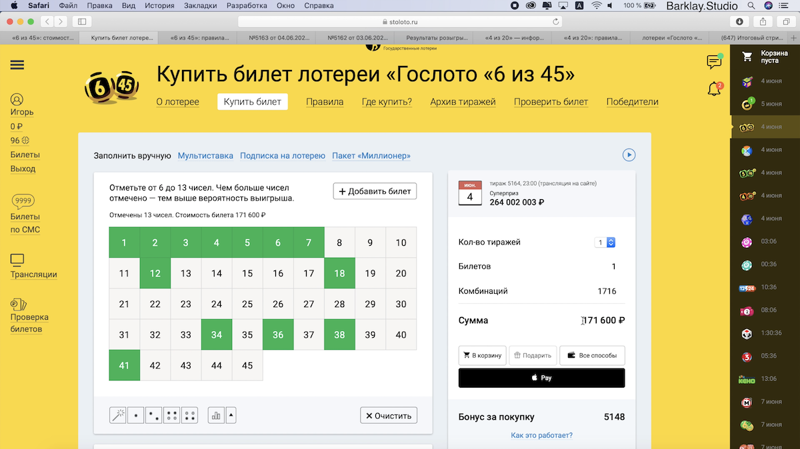
Task: Add ticket В корзину
Action: [x=483, y=355]
